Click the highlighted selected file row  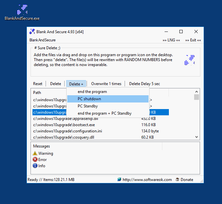pos(101,112)
